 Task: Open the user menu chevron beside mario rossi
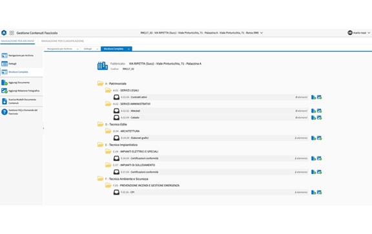point(369,33)
